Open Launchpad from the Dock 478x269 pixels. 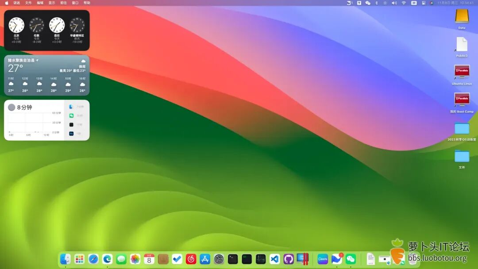[x=79, y=259]
